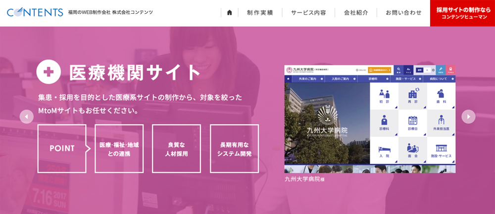Click the CONTENTS company logo
This screenshot has height=214, width=495.
[x=35, y=12]
